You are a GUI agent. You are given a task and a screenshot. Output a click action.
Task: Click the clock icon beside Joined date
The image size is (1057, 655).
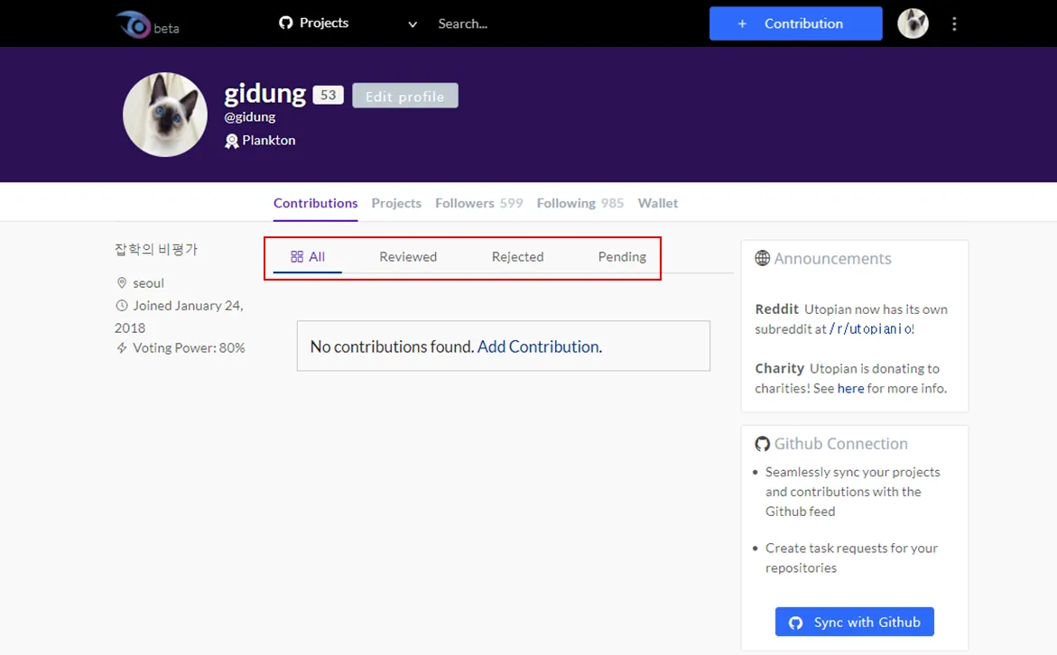coord(122,306)
